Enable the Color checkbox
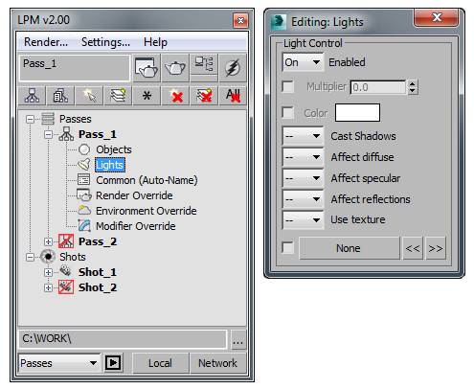474x389 pixels. [x=288, y=112]
